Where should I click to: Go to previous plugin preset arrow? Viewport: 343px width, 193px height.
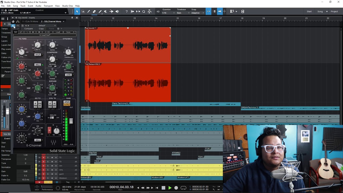pyautogui.click(x=33, y=32)
